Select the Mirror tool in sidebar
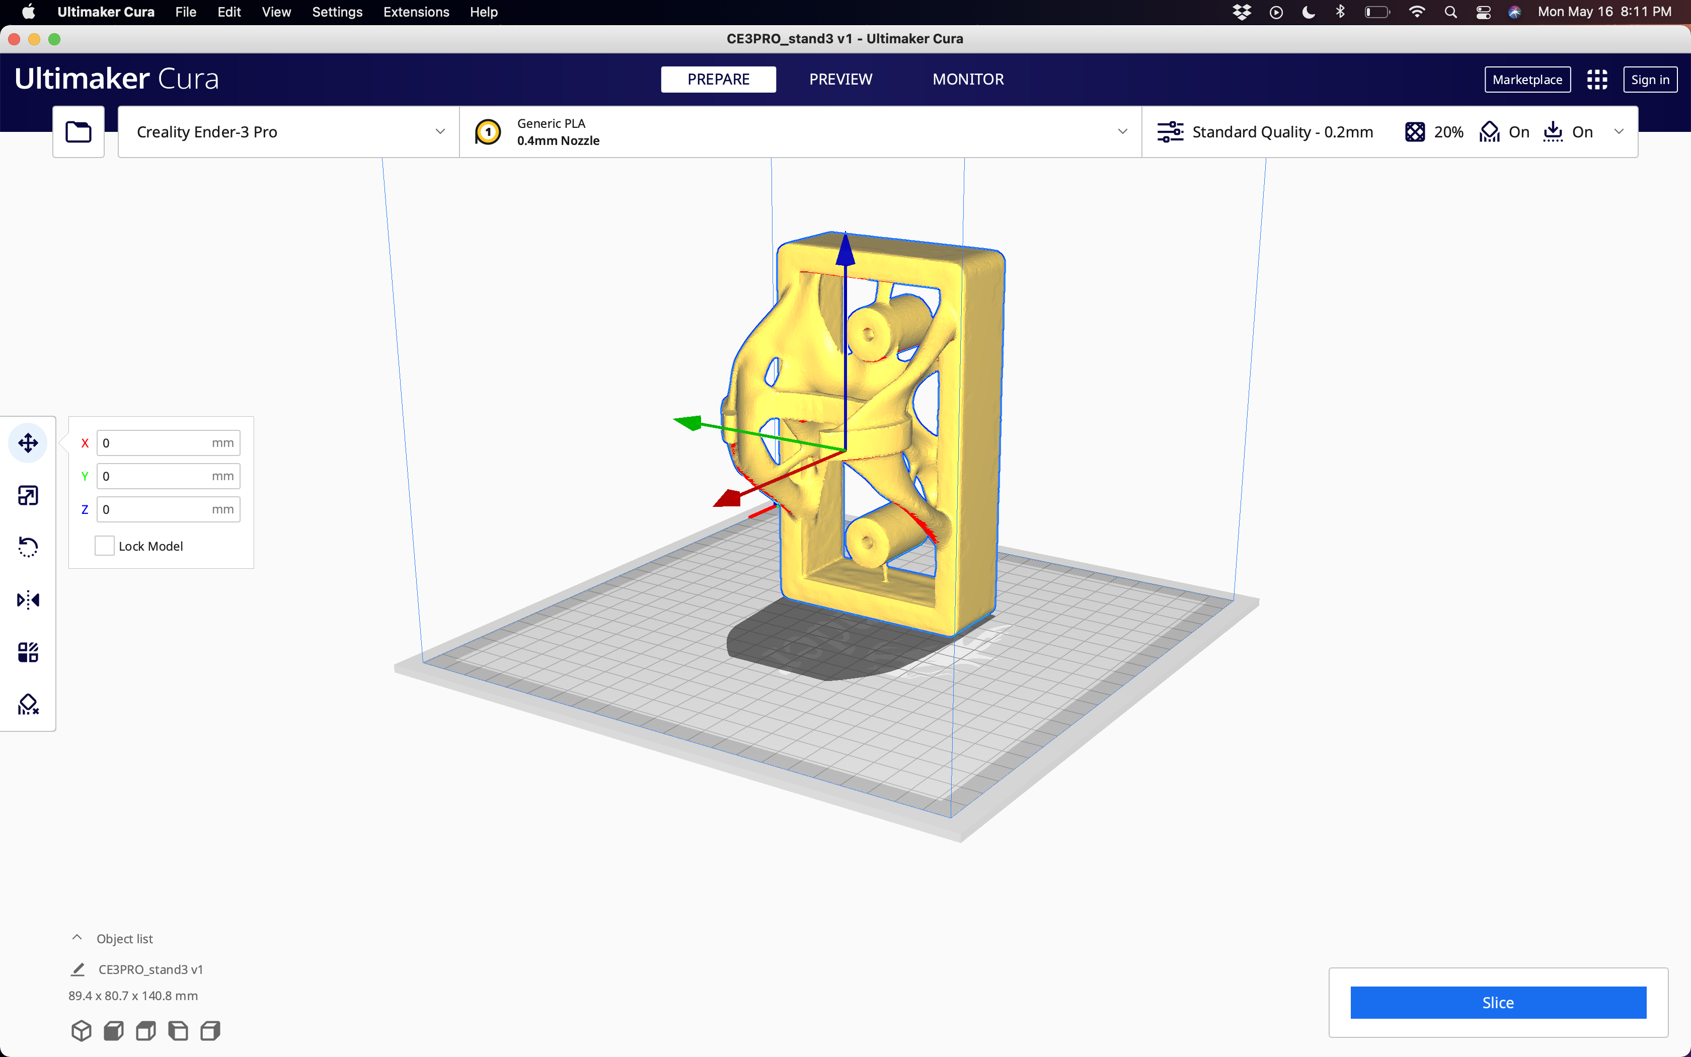 coord(28,599)
